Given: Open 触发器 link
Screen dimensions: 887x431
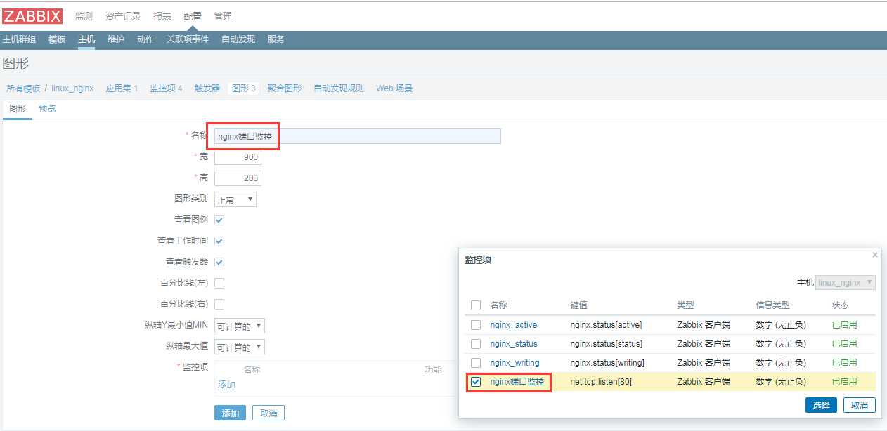Looking at the screenshot, I should (x=207, y=88).
